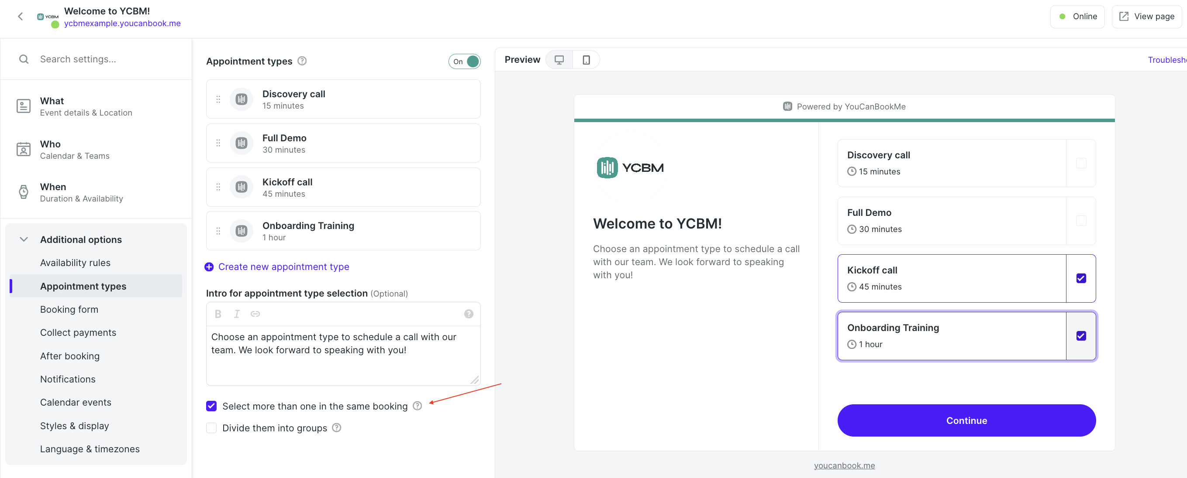Check Full Demo in preview

[x=1081, y=221]
